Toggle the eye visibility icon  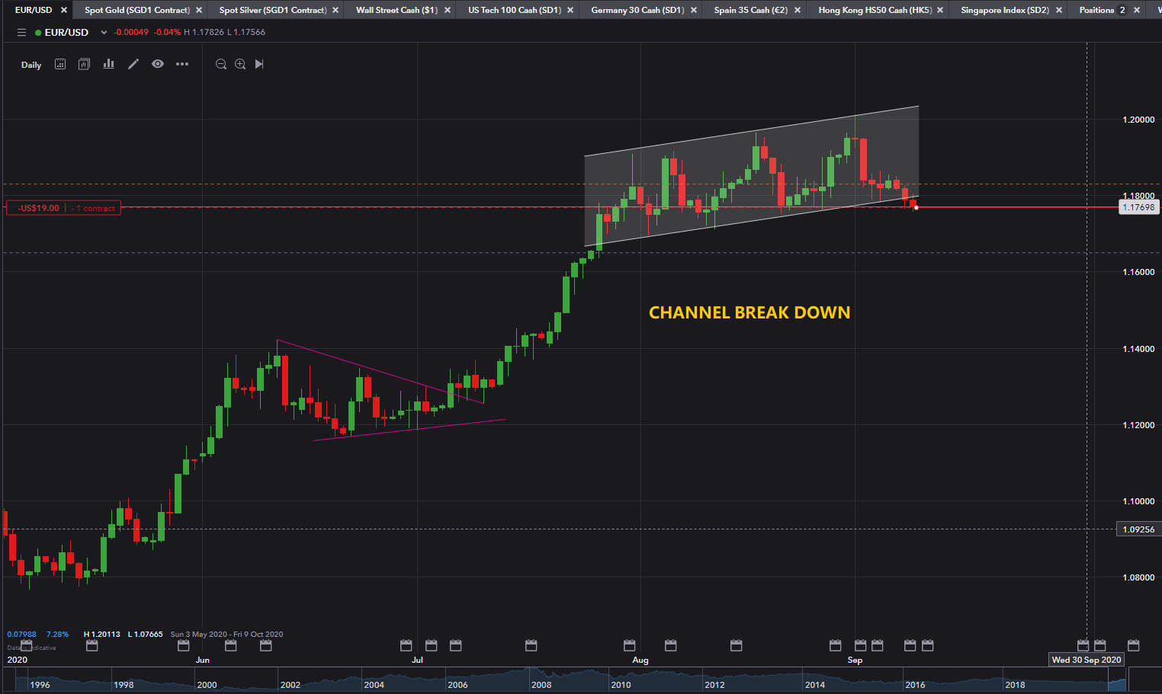pyautogui.click(x=158, y=64)
